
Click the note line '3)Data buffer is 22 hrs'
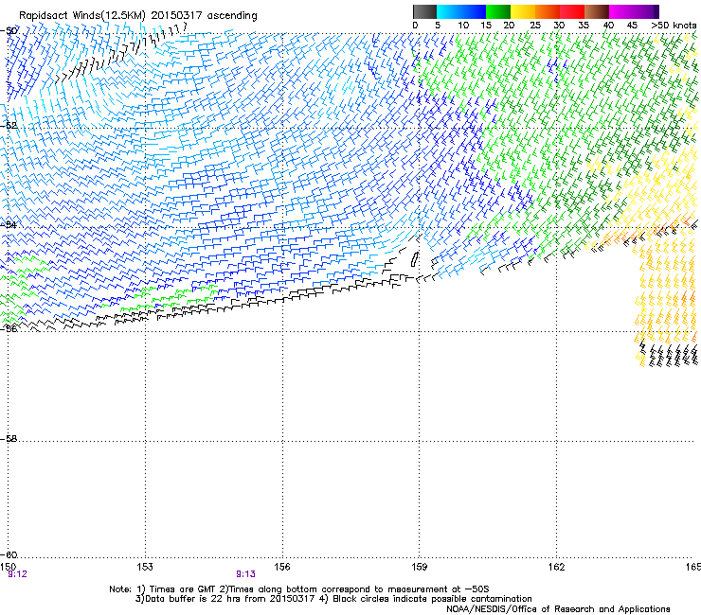click(x=333, y=599)
